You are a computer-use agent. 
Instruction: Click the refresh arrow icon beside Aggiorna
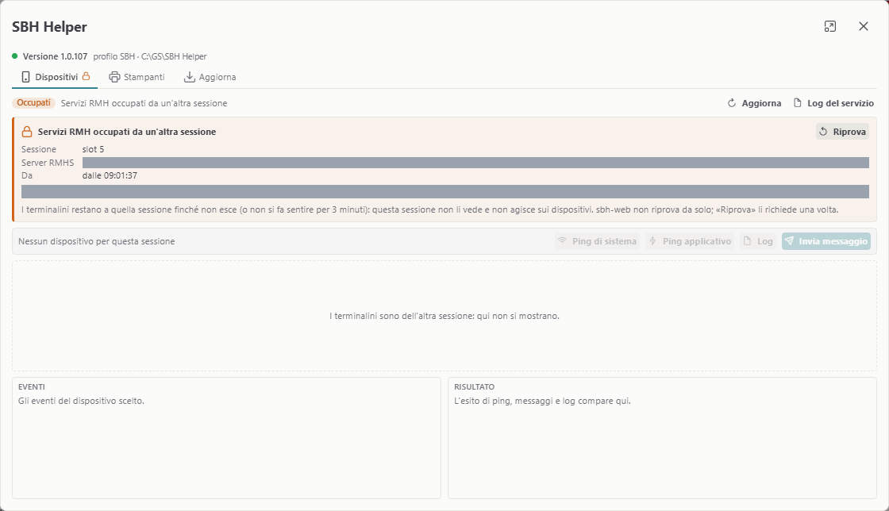(x=731, y=103)
